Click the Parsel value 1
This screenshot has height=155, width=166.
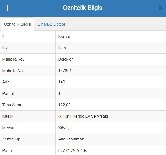click(x=59, y=94)
